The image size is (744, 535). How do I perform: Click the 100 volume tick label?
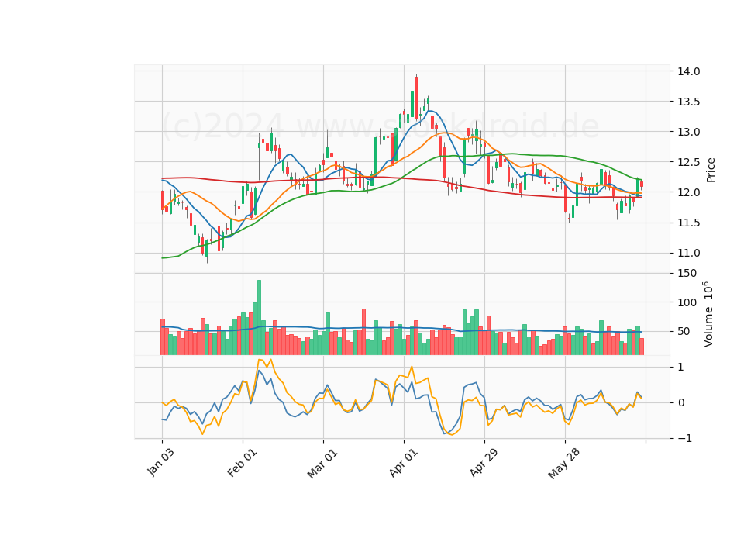click(687, 302)
